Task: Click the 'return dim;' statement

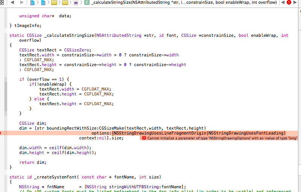Action: click(x=33, y=162)
